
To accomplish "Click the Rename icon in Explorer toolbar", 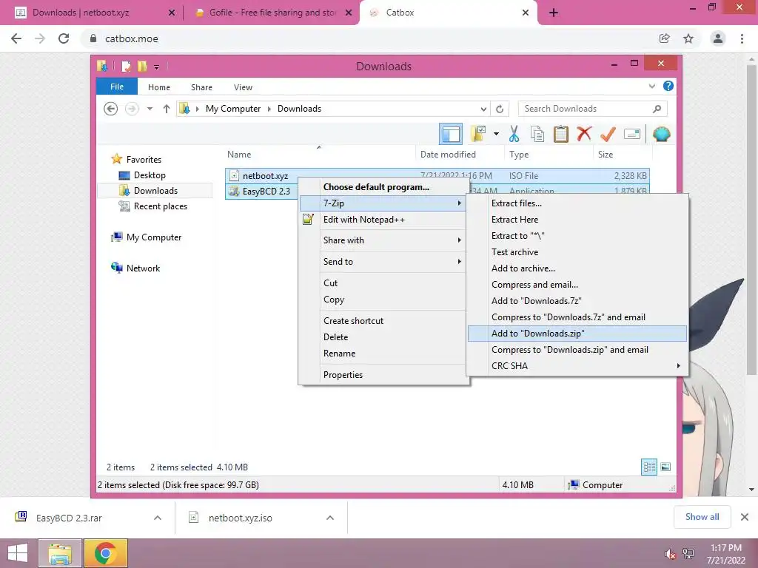I will click(x=632, y=134).
